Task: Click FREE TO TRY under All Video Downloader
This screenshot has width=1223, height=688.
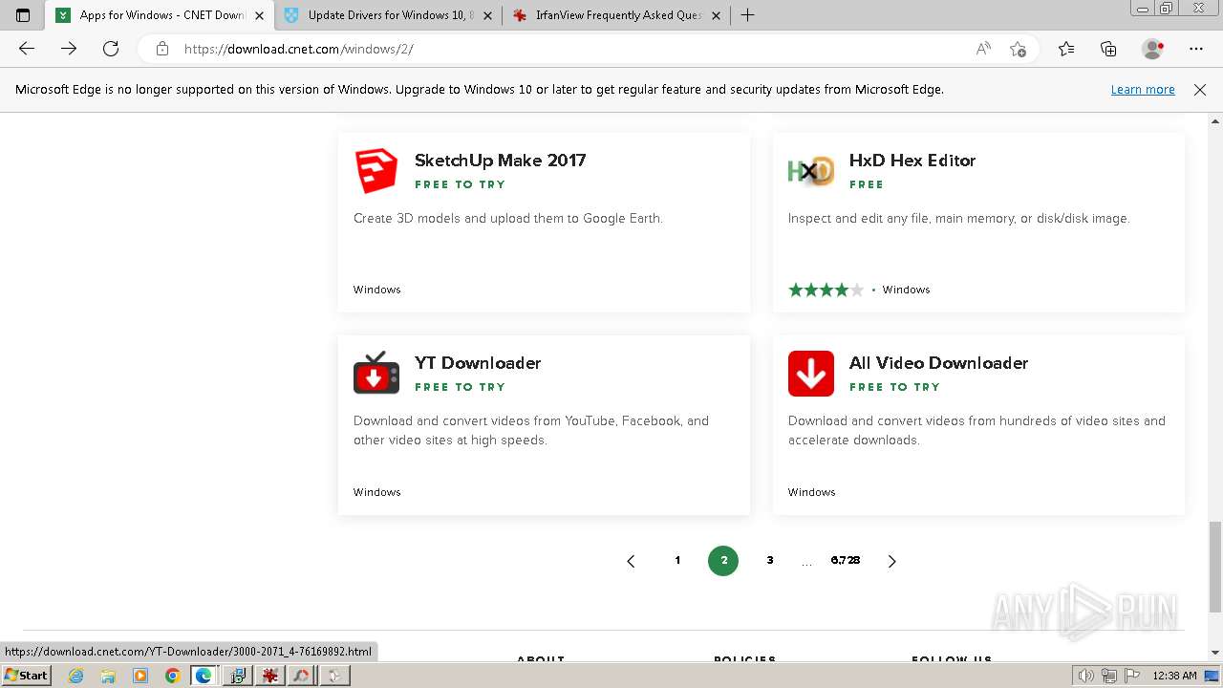Action: (x=894, y=387)
